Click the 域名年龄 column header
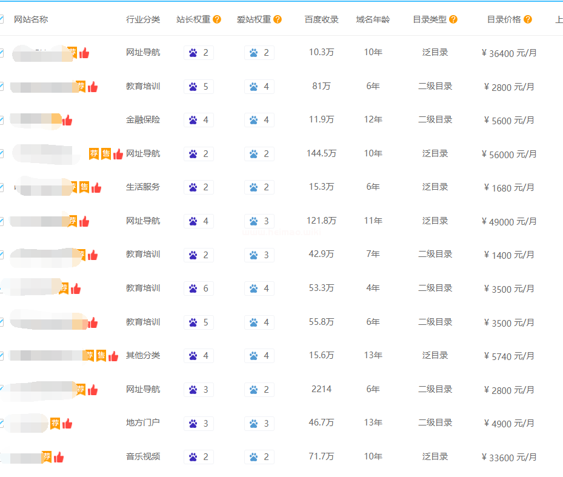The image size is (563, 477). tap(373, 19)
